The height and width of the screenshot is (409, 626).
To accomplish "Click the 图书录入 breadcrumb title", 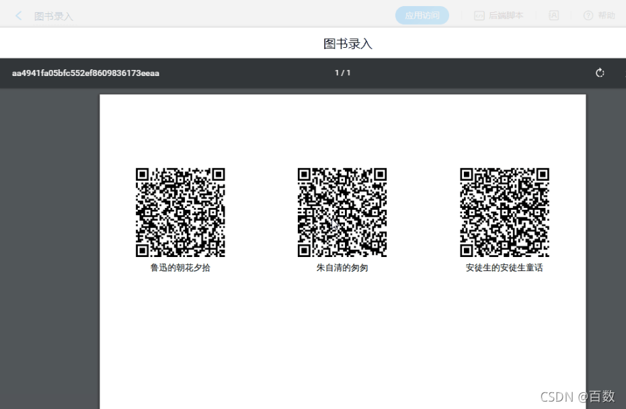I will click(x=54, y=16).
